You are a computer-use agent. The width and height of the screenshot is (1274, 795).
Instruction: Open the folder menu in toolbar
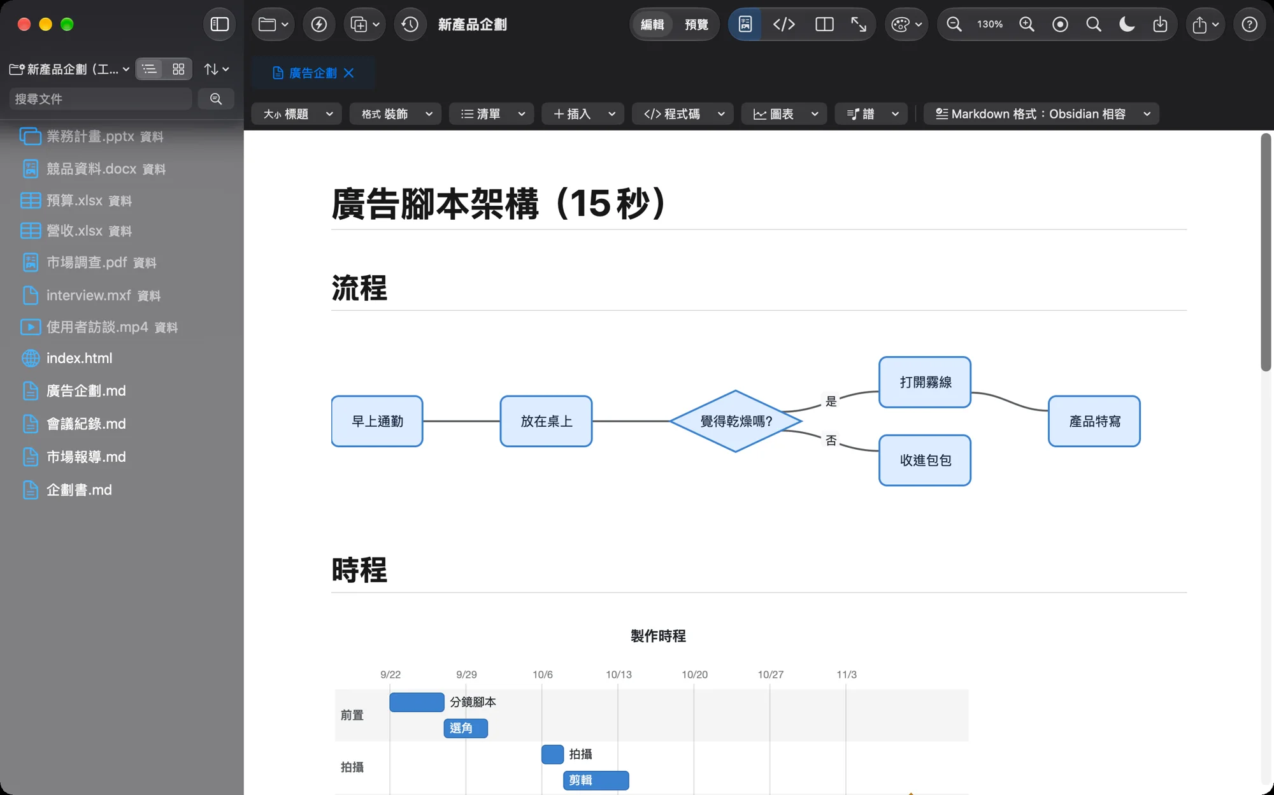click(x=273, y=24)
